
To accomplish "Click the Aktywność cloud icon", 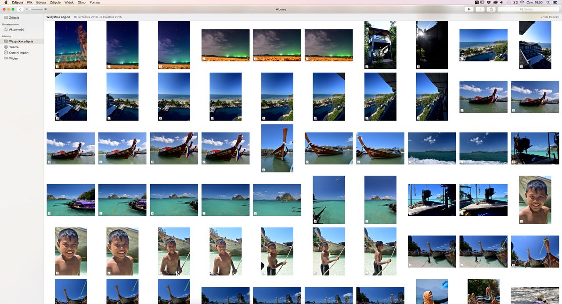I will [6, 29].
